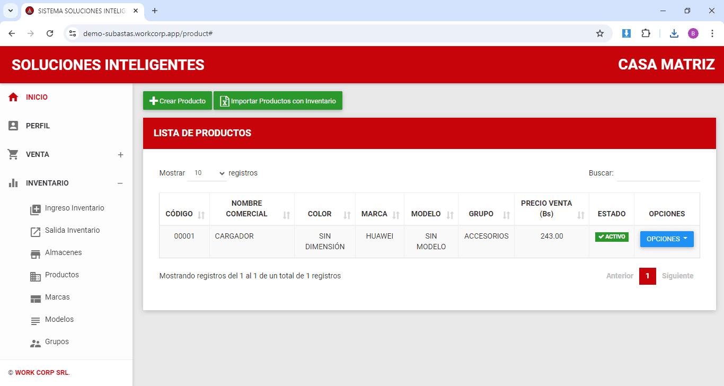
Task: Open Marcas menu item
Action: (57, 297)
